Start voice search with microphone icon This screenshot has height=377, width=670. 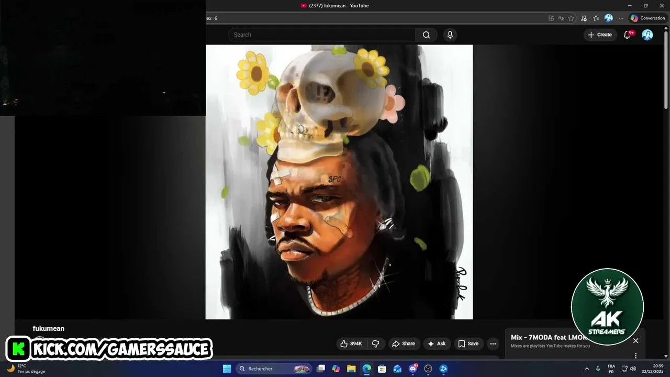coord(450,35)
